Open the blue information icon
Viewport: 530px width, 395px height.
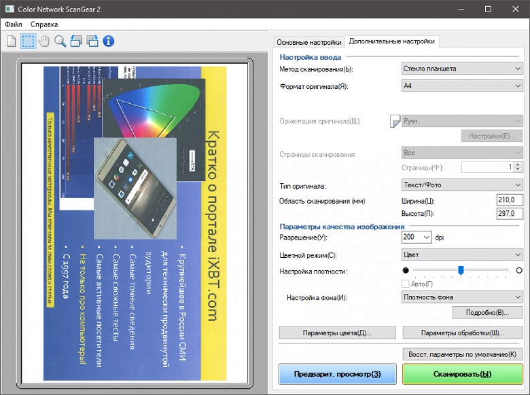coord(109,41)
